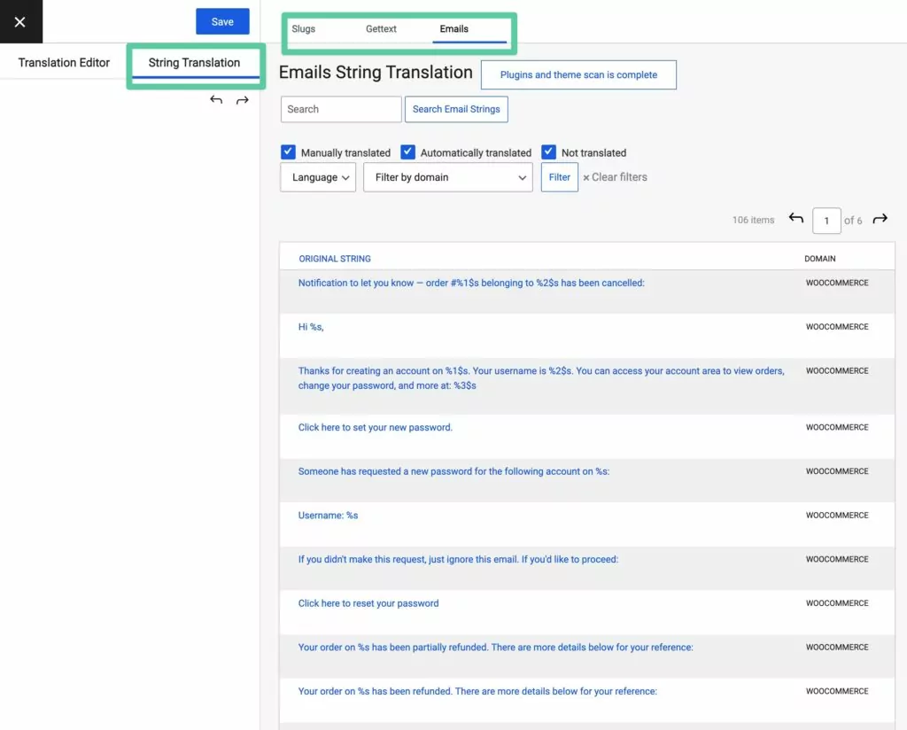Viewport: 907px width, 730px height.
Task: Click into the Search text field
Action: click(x=341, y=109)
